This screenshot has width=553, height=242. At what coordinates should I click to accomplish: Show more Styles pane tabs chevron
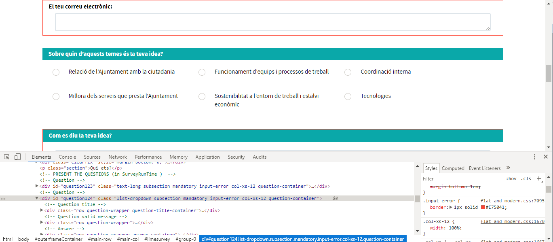click(508, 168)
